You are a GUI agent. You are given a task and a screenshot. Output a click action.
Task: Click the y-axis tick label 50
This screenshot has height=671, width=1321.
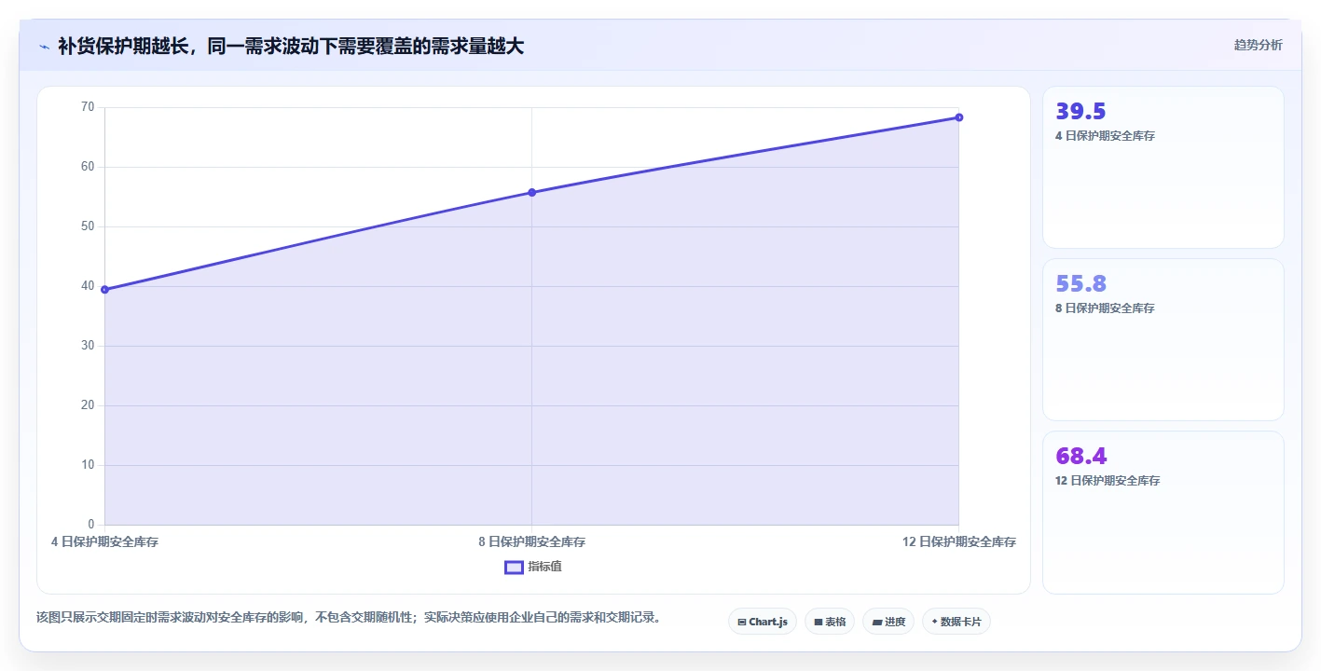pos(88,226)
